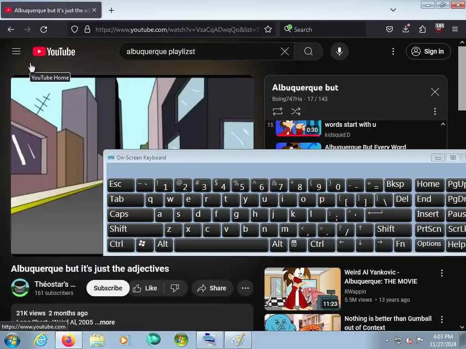Show hidden tray icons arrow
466x349 pixels.
[x=387, y=340]
